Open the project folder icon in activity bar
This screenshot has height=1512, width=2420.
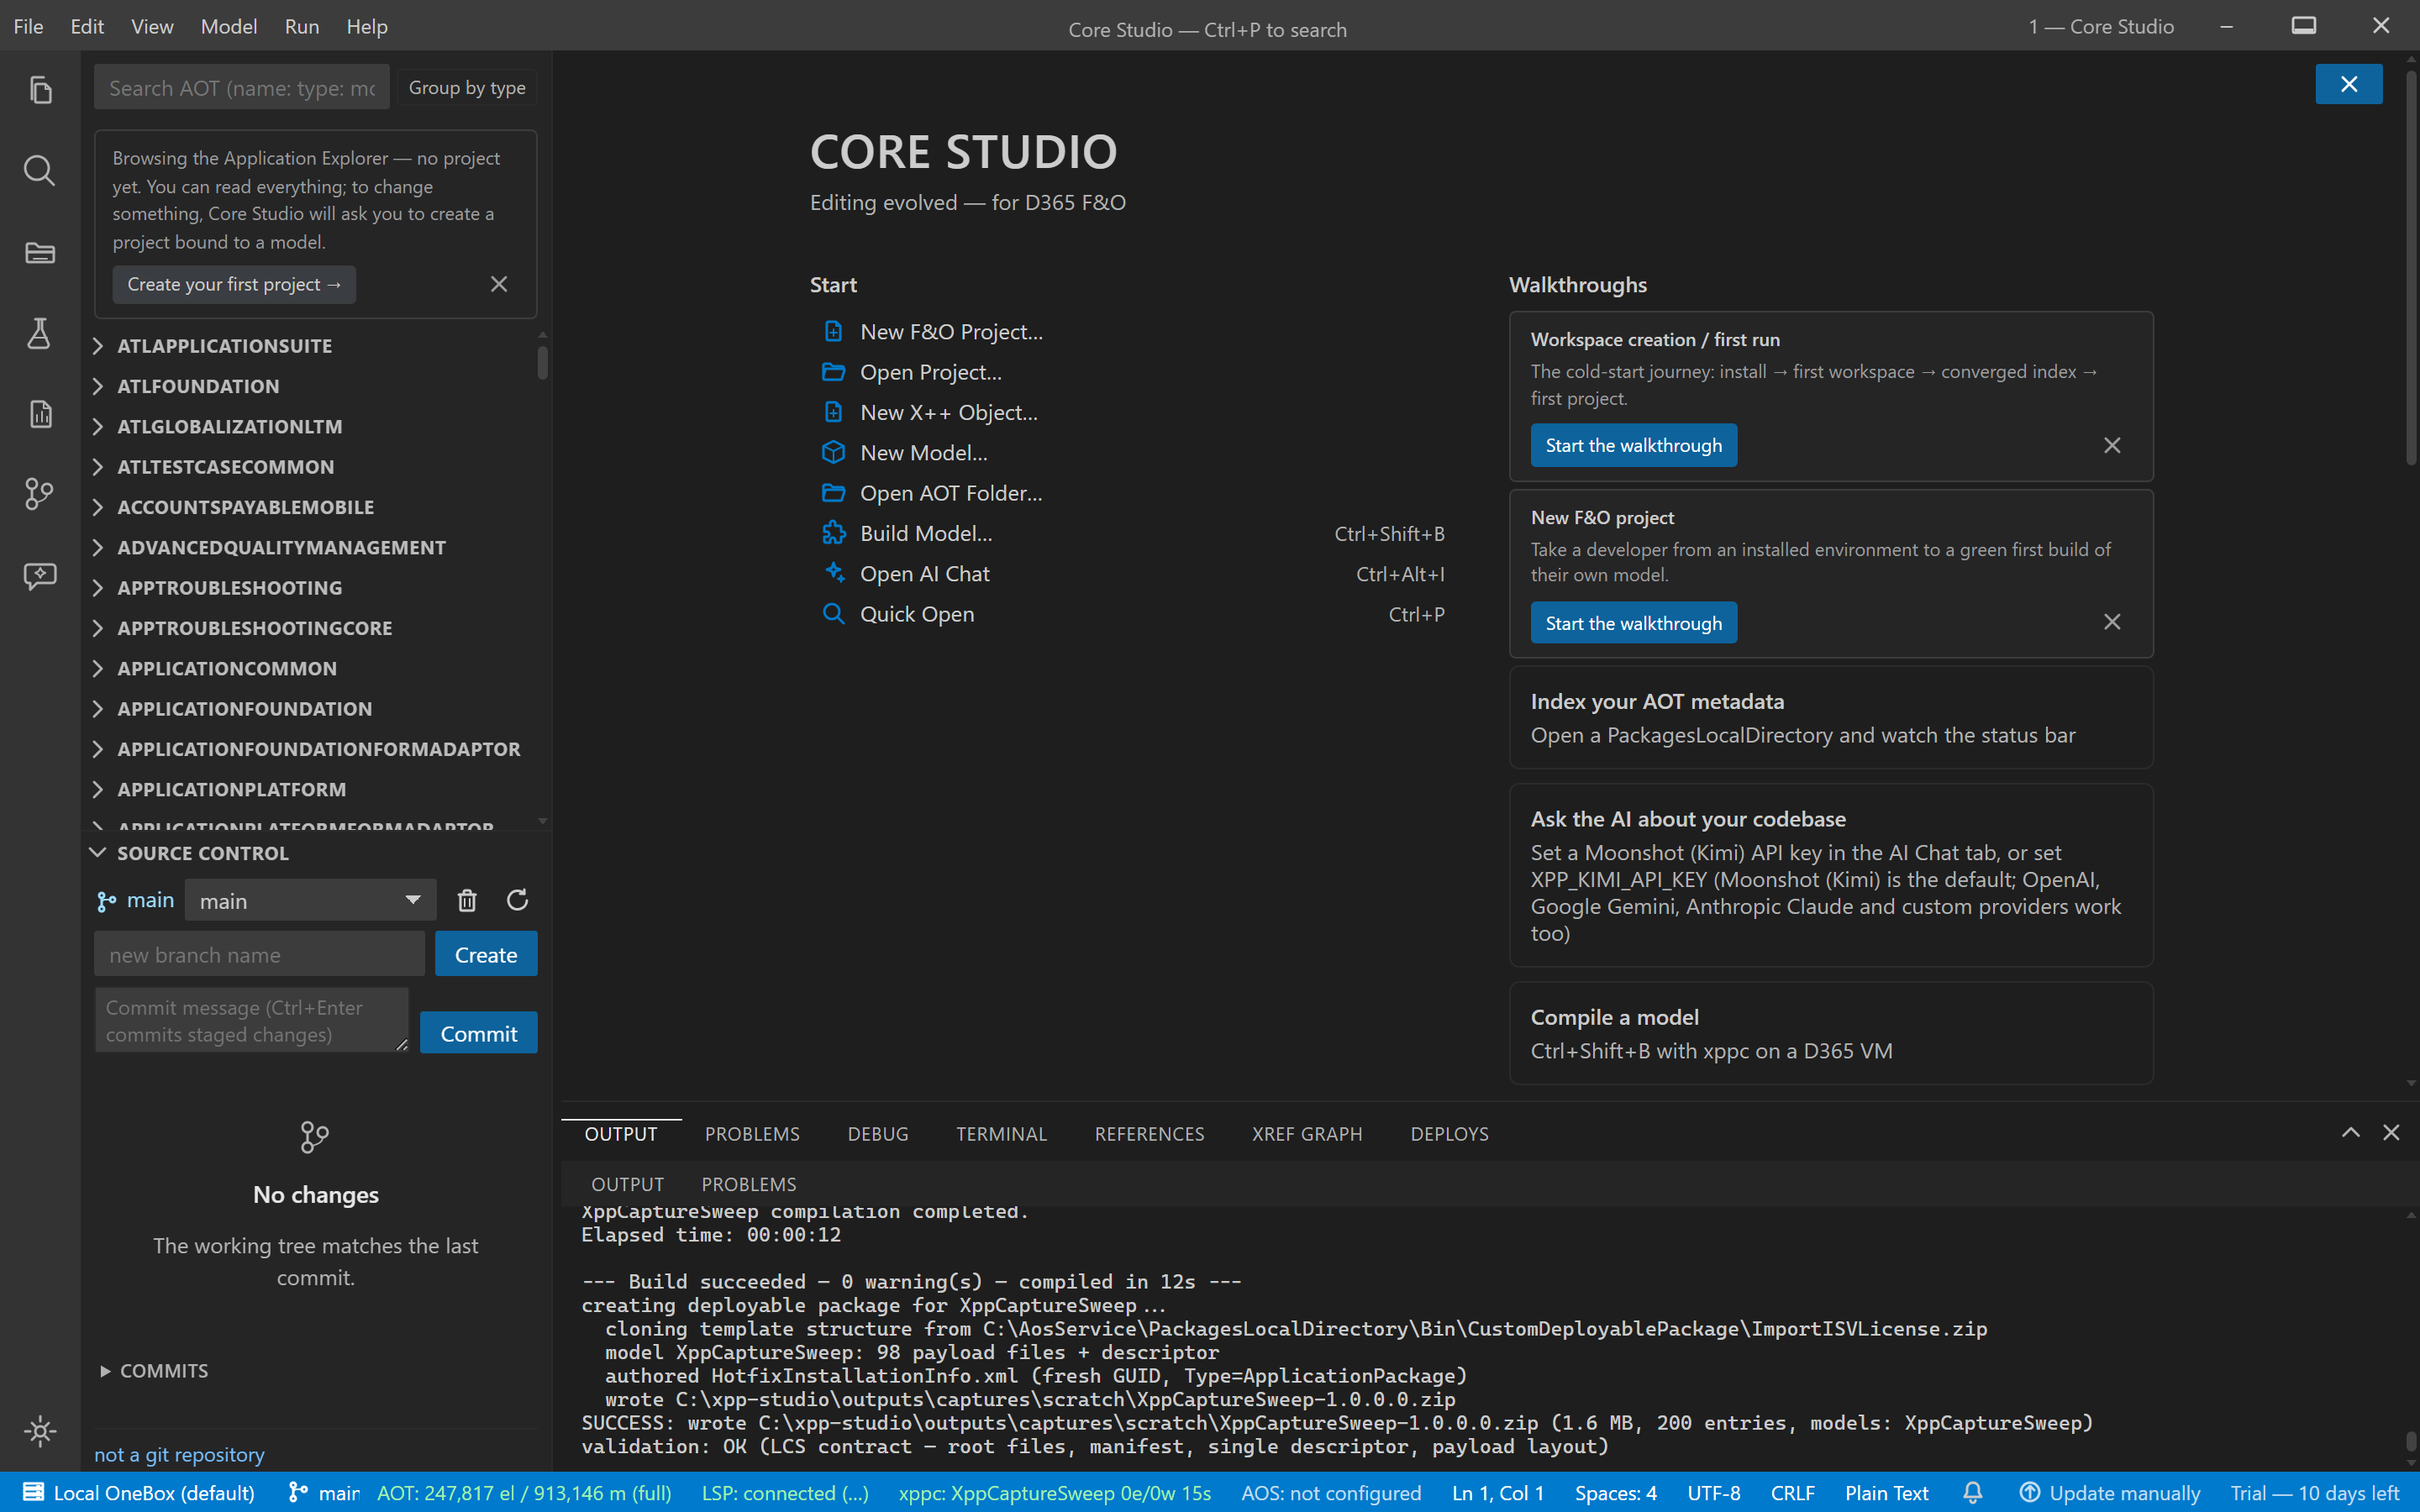[40, 252]
